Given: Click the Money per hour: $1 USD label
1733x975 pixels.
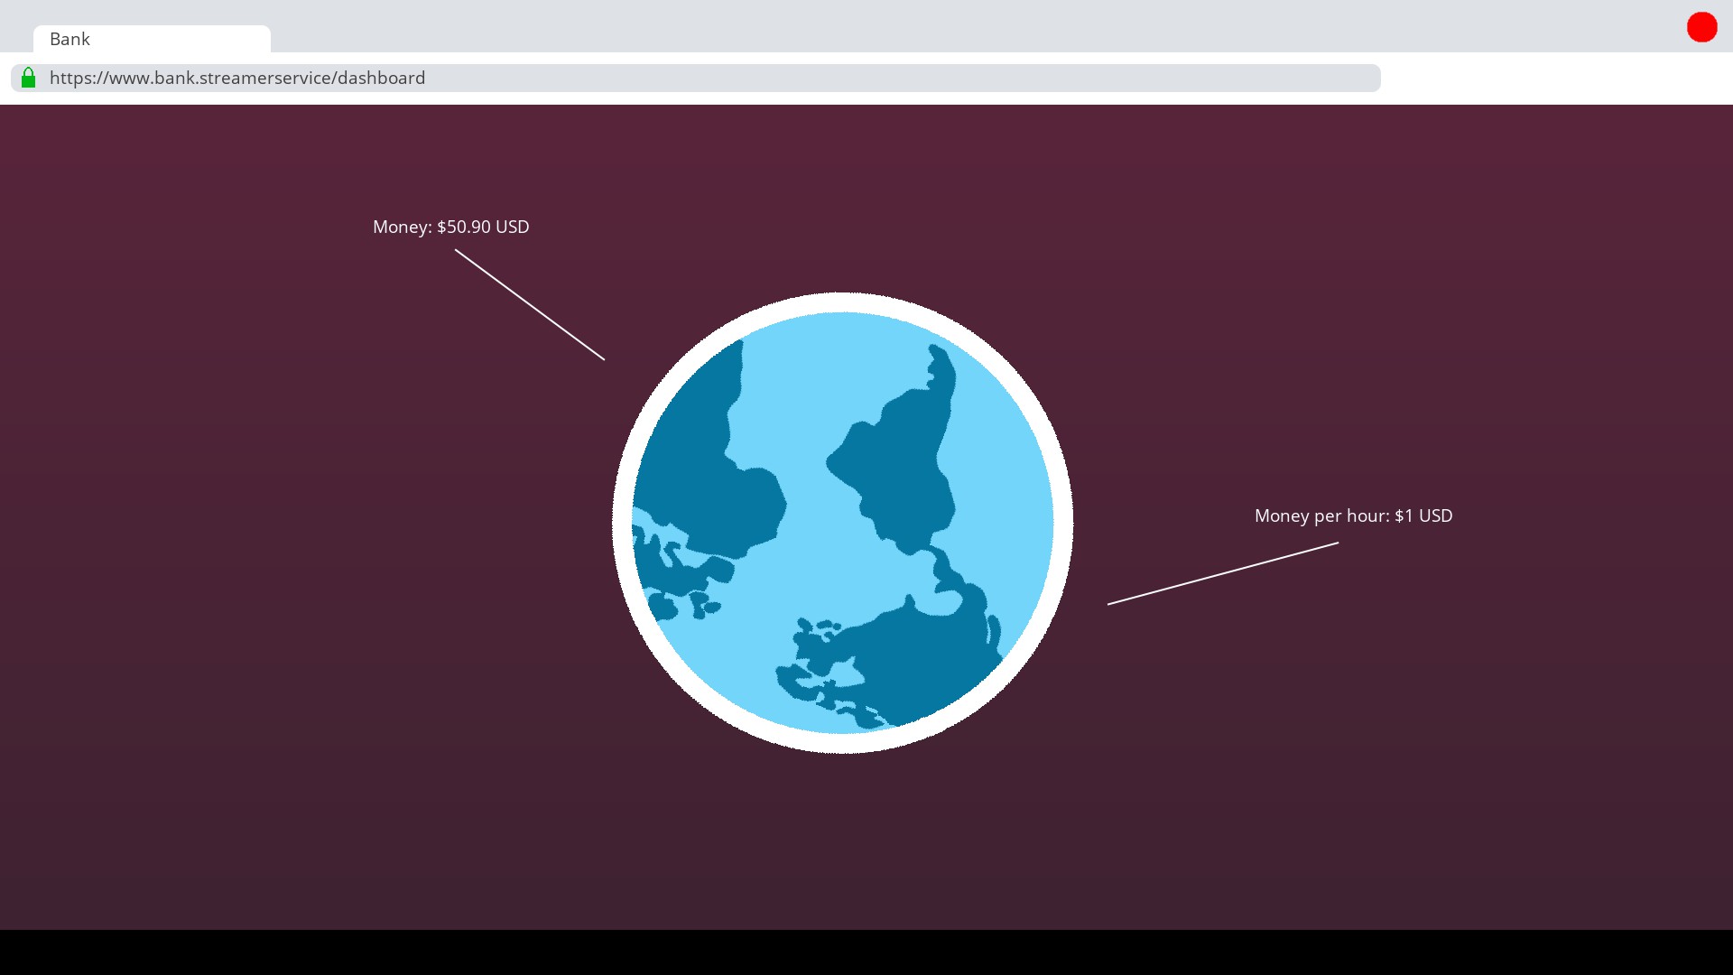Looking at the screenshot, I should (1353, 515).
